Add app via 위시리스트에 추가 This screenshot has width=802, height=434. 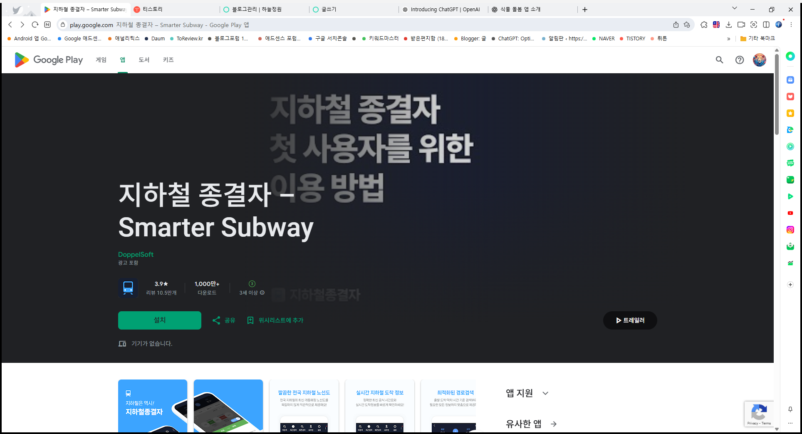tap(275, 320)
